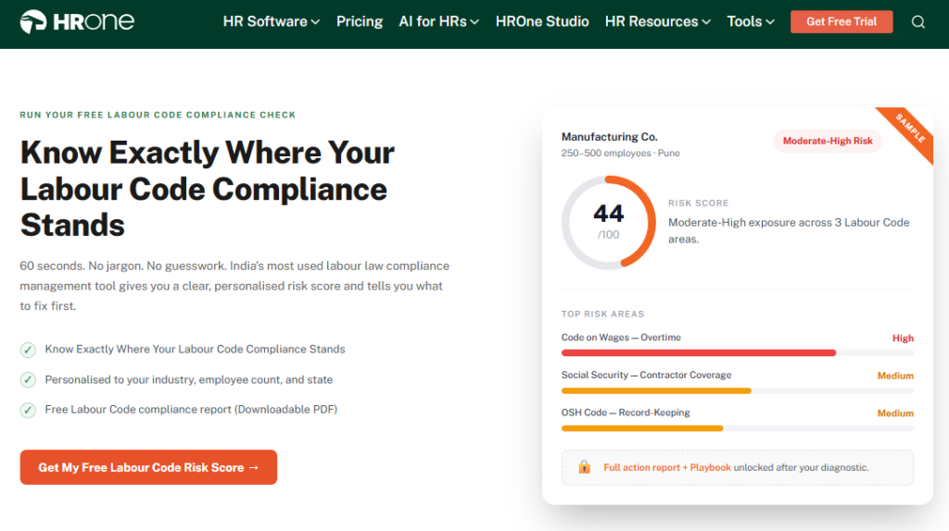
Task: Click 'Moderate-High exposure across 3 Labour Code' text
Action: point(789,230)
